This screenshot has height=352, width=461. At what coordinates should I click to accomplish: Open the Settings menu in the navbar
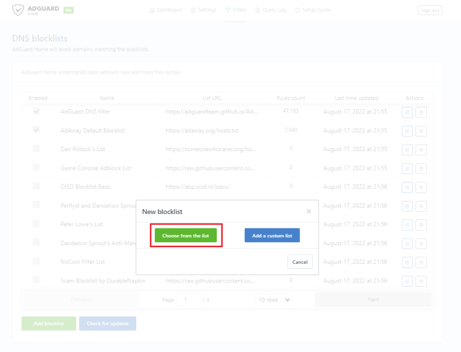point(203,10)
